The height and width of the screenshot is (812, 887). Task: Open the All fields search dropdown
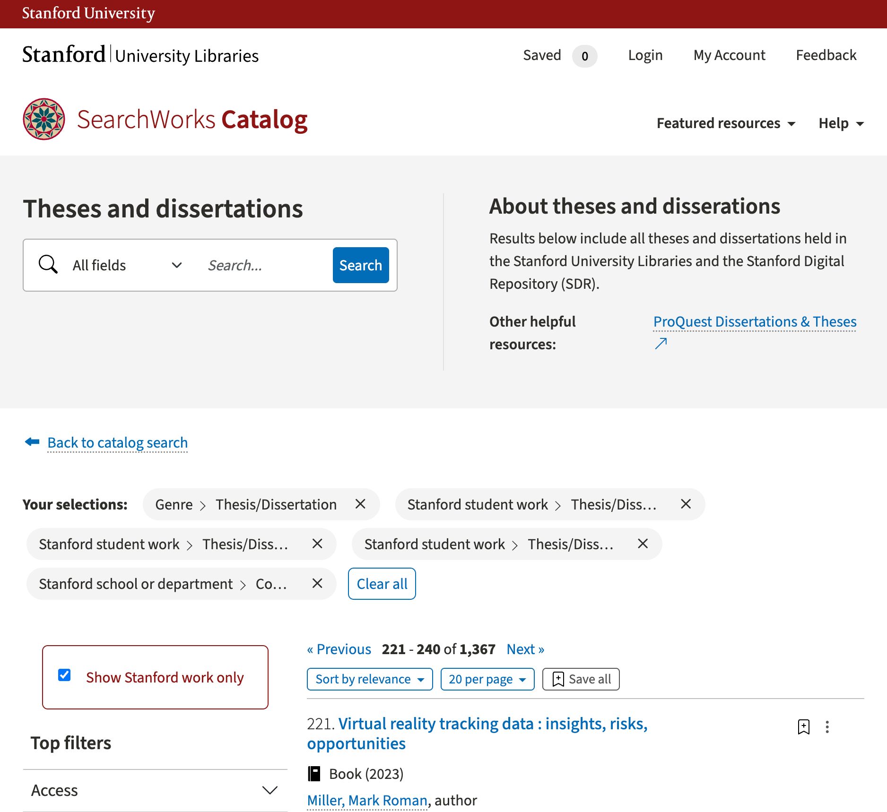127,265
